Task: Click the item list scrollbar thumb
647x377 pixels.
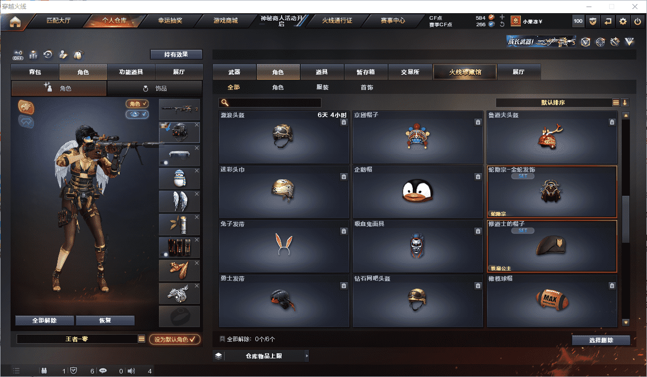Action: click(626, 219)
